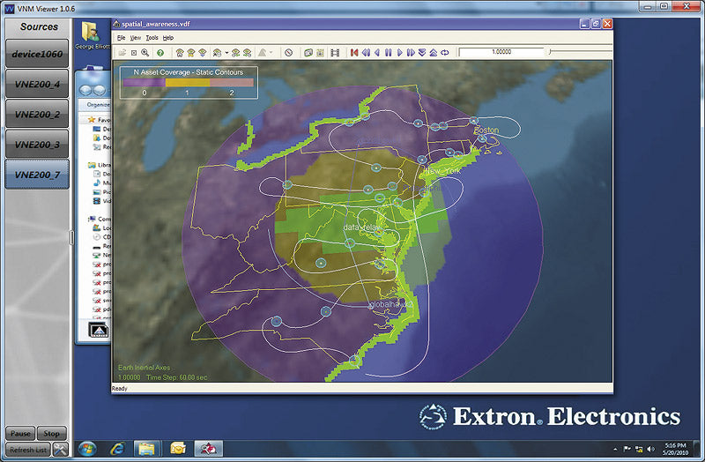705x462 pixels.
Task: Open Outlook from the taskbar
Action: pos(178,449)
